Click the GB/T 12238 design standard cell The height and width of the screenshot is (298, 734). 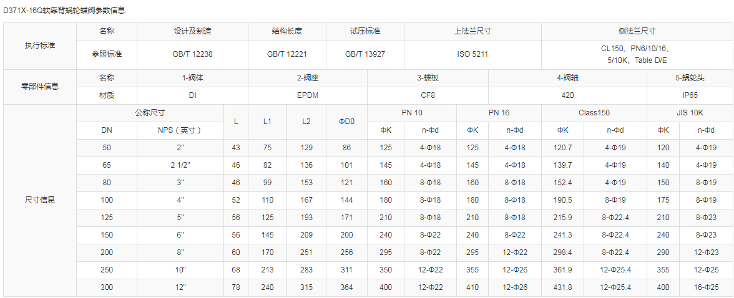pyautogui.click(x=192, y=54)
